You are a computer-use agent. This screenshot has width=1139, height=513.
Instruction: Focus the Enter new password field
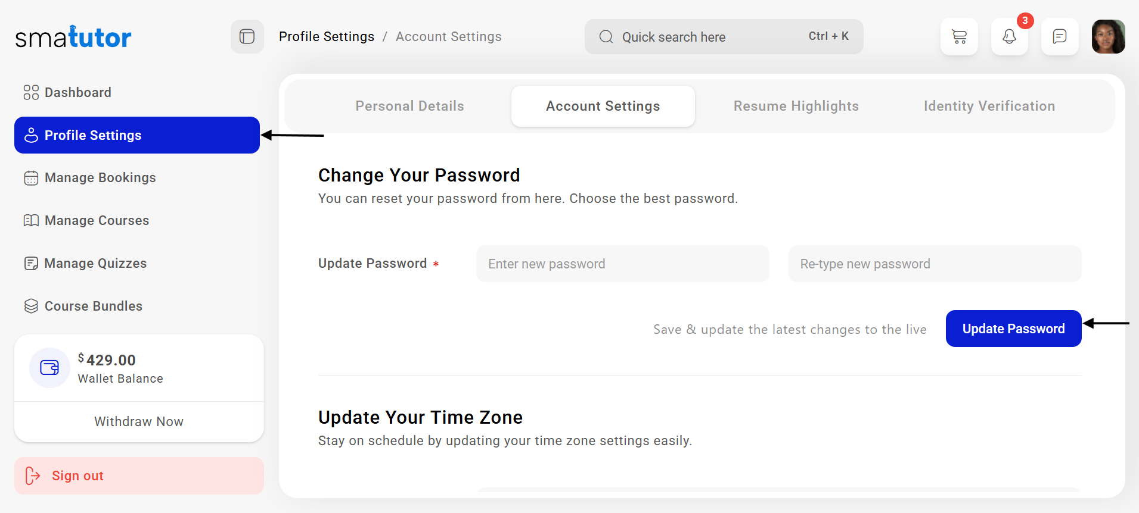pyautogui.click(x=622, y=264)
